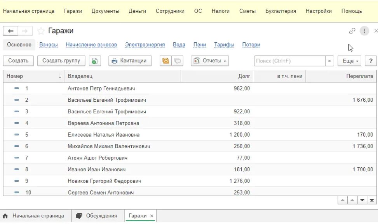Image resolution: width=378 pixels, height=224 pixels.
Task: Click the Обсуждения chat icon at bottom
Action: pos(79,216)
